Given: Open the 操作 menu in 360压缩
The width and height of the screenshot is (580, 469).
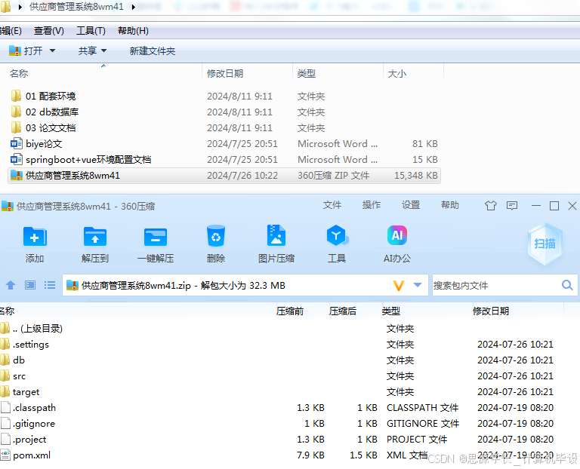Looking at the screenshot, I should (x=372, y=205).
